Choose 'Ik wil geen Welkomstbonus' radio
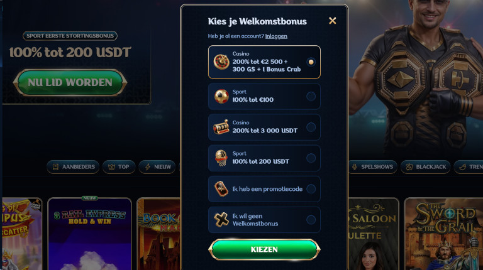 click(x=311, y=220)
